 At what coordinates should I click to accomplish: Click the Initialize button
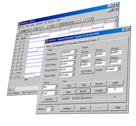point(67,109)
